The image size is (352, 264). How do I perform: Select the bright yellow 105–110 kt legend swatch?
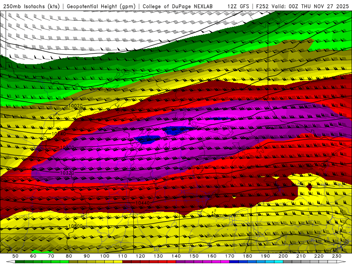(118, 262)
